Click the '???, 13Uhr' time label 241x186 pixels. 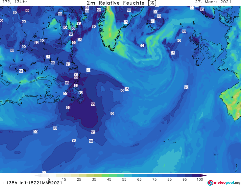click(x=15, y=2)
